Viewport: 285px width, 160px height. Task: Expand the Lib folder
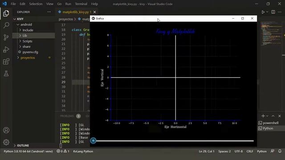point(20,36)
